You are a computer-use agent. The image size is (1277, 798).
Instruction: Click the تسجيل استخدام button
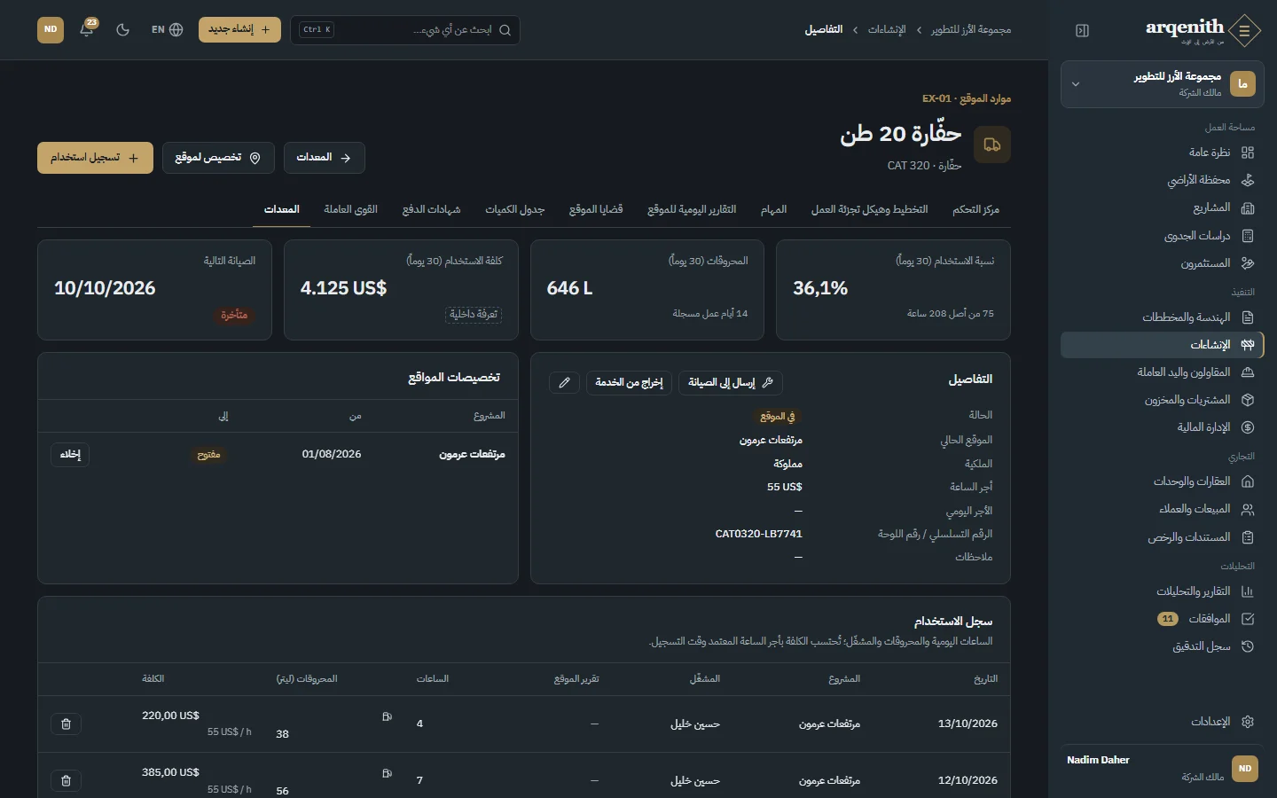(x=95, y=158)
